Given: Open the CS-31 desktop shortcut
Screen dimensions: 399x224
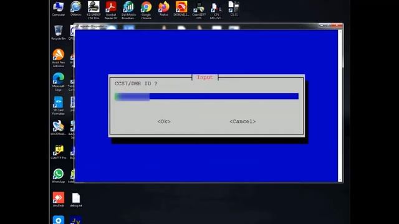Looking at the screenshot, I should 234,9.
